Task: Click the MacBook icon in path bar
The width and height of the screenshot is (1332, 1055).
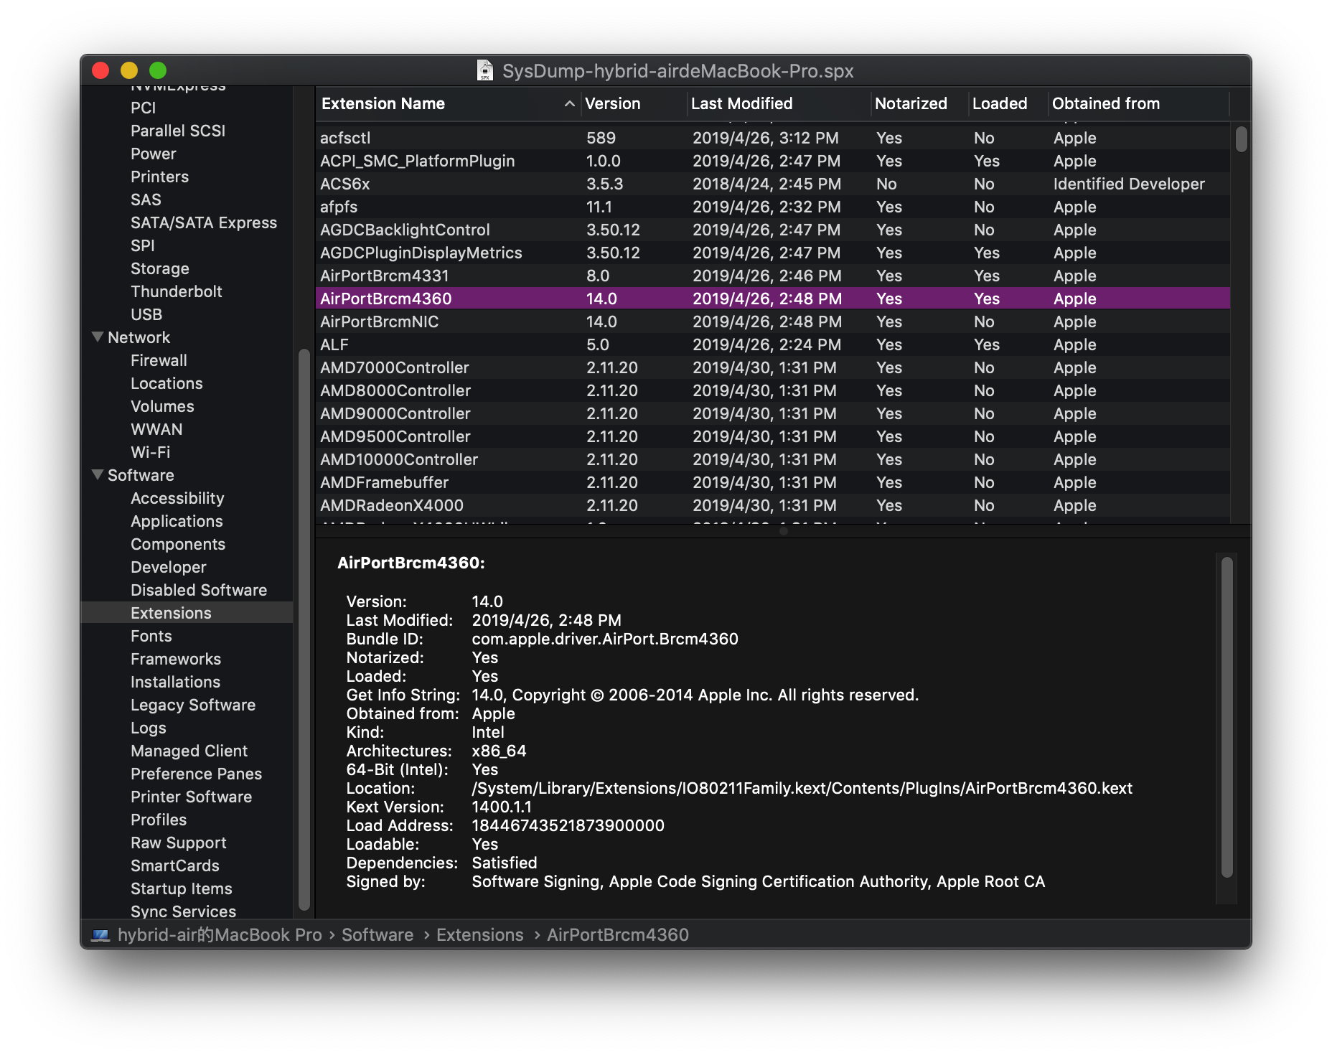Action: [101, 935]
